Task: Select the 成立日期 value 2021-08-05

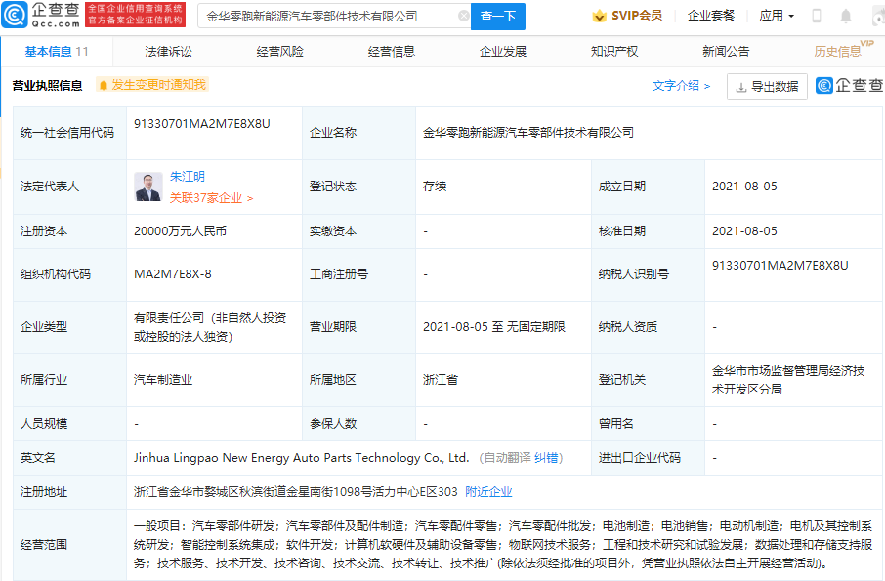Action: [x=744, y=187]
